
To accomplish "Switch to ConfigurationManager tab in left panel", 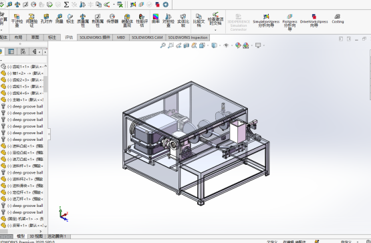I will pos(23,51).
